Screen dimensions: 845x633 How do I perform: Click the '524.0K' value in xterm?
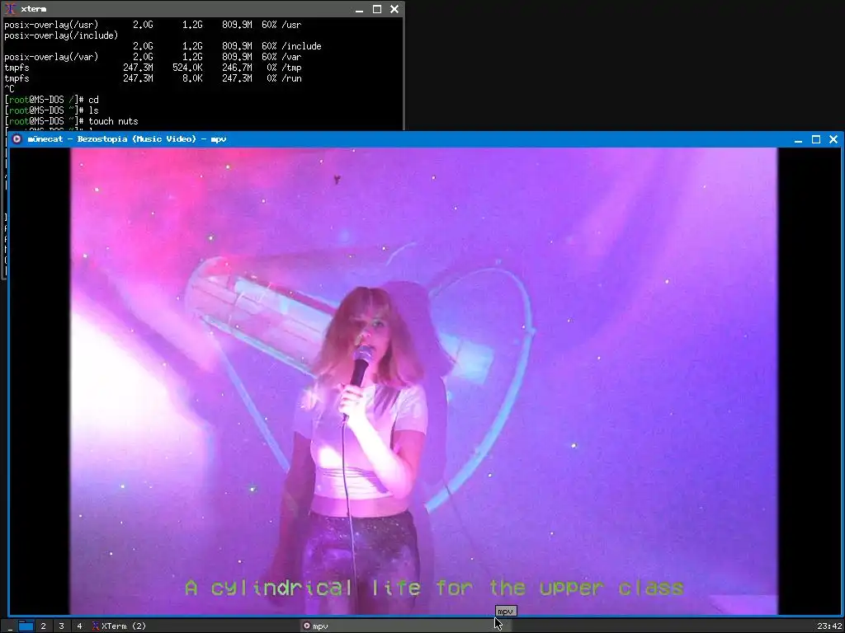[x=187, y=68]
